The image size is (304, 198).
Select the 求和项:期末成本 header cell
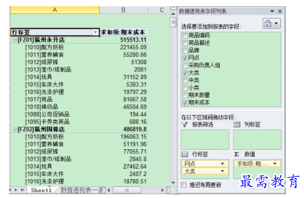[123, 32]
